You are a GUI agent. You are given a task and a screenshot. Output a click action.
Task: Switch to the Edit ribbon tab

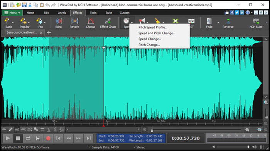click(x=46, y=13)
